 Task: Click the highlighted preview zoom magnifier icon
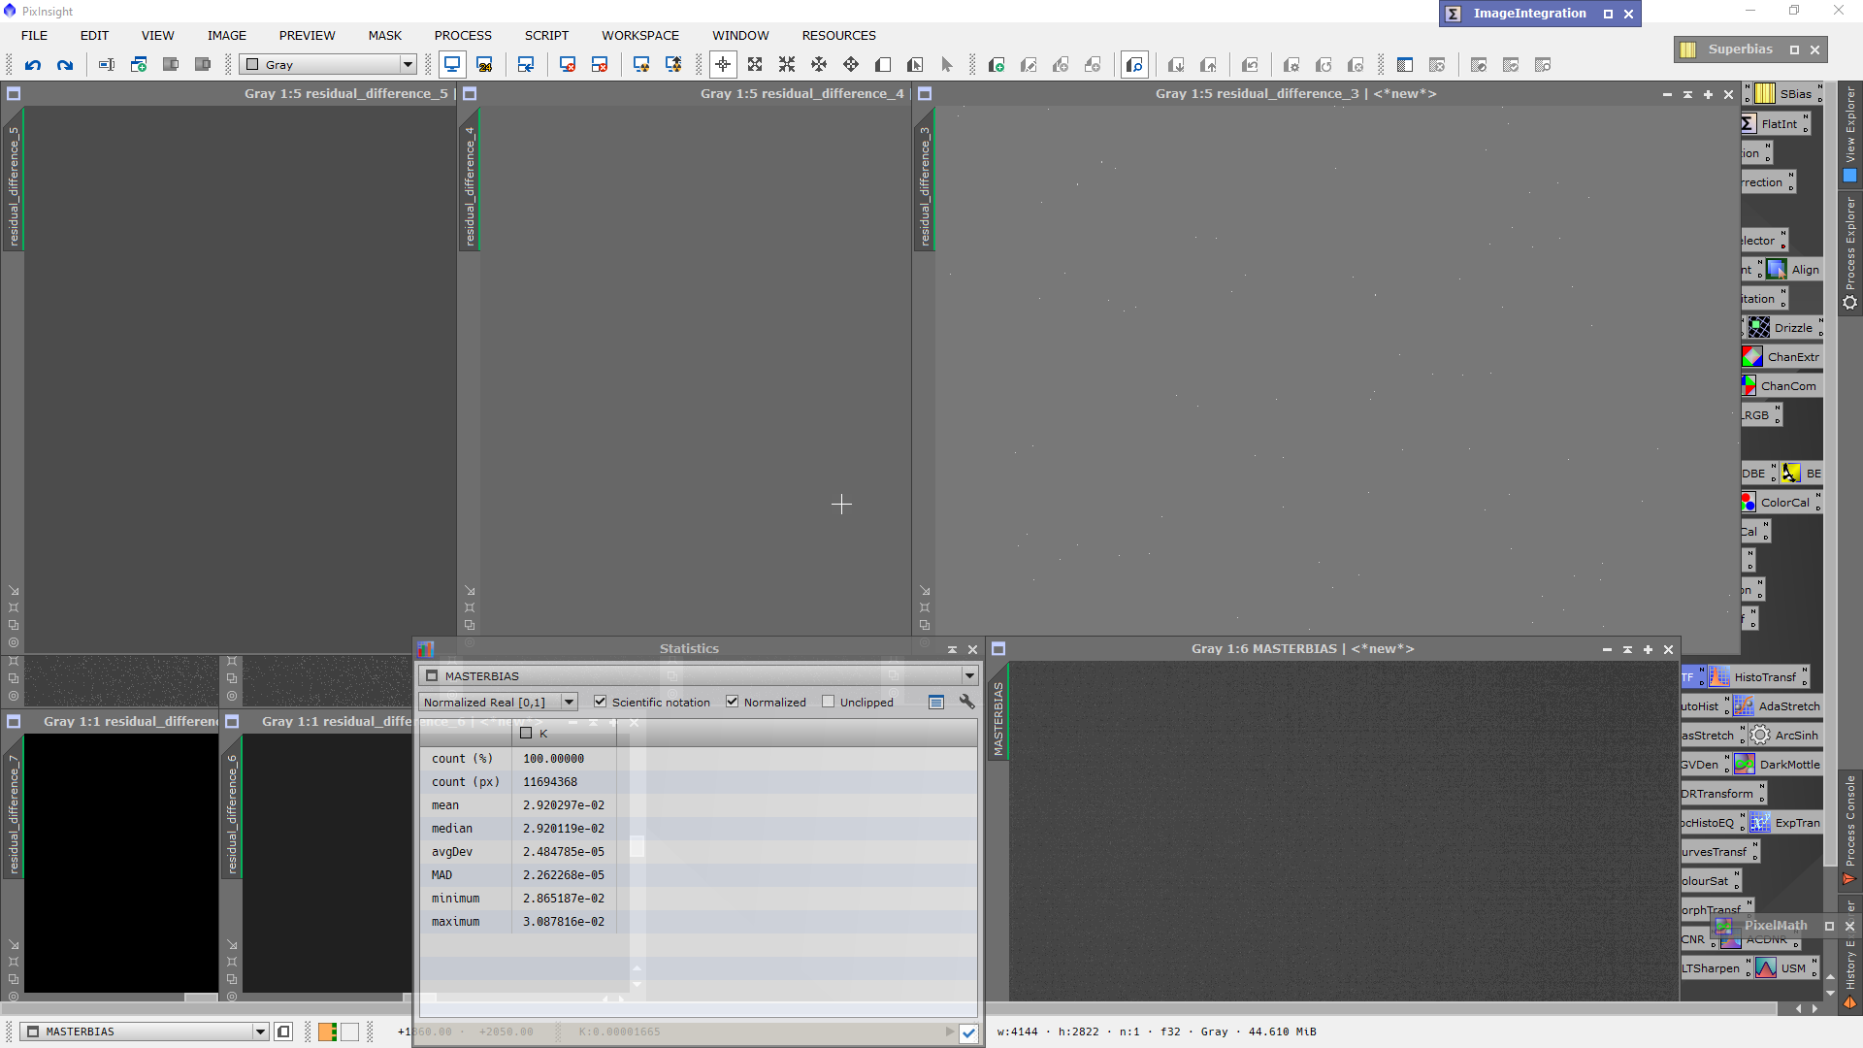pos(1134,65)
